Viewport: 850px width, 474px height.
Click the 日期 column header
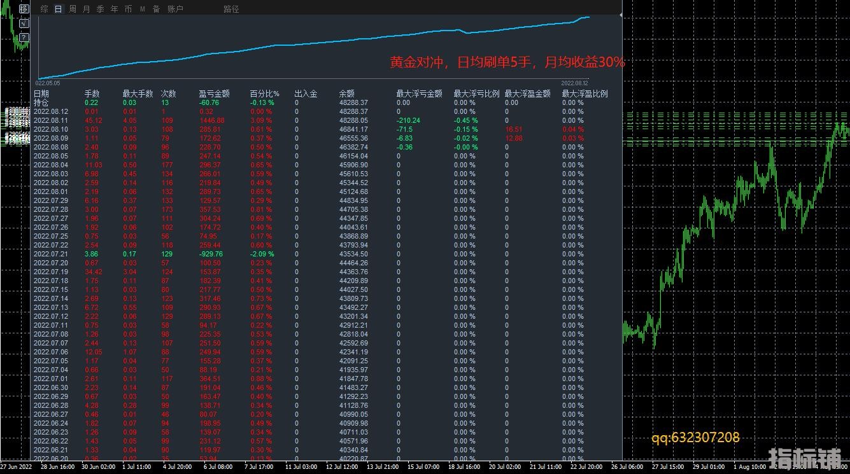click(x=41, y=94)
